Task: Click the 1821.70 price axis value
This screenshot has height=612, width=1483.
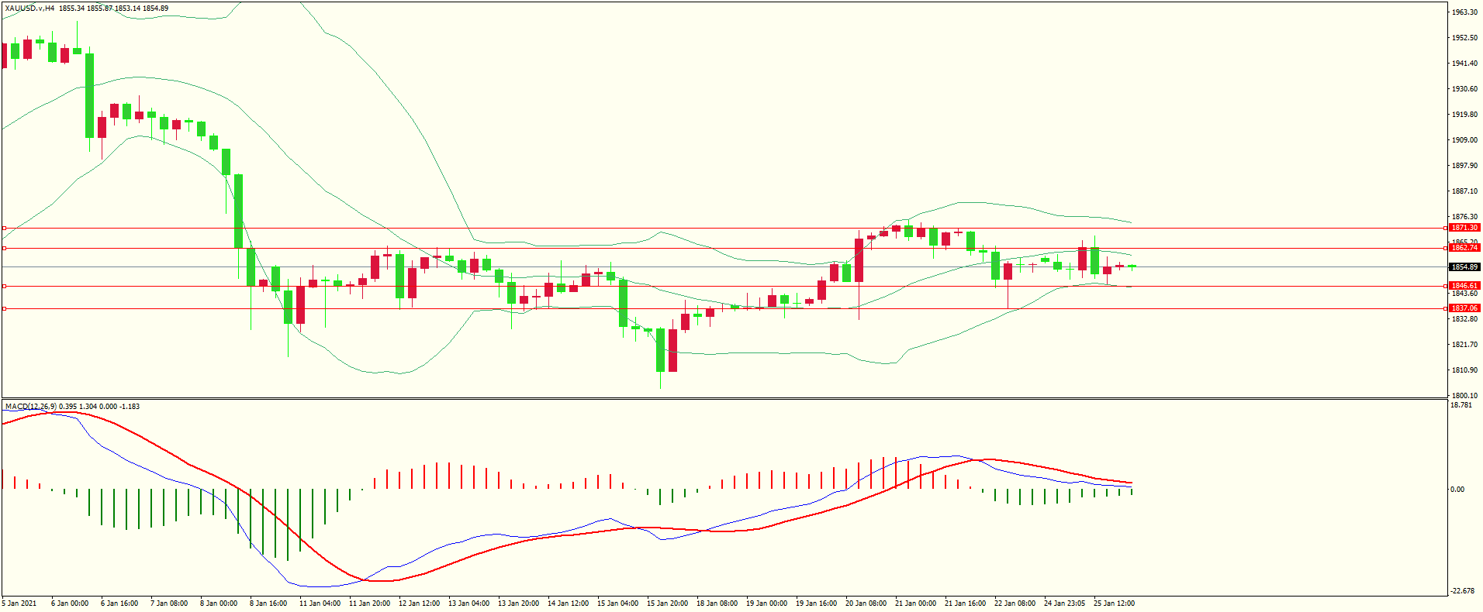Action: point(1464,345)
